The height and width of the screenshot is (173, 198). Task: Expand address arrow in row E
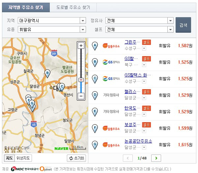click(x=144, y=115)
